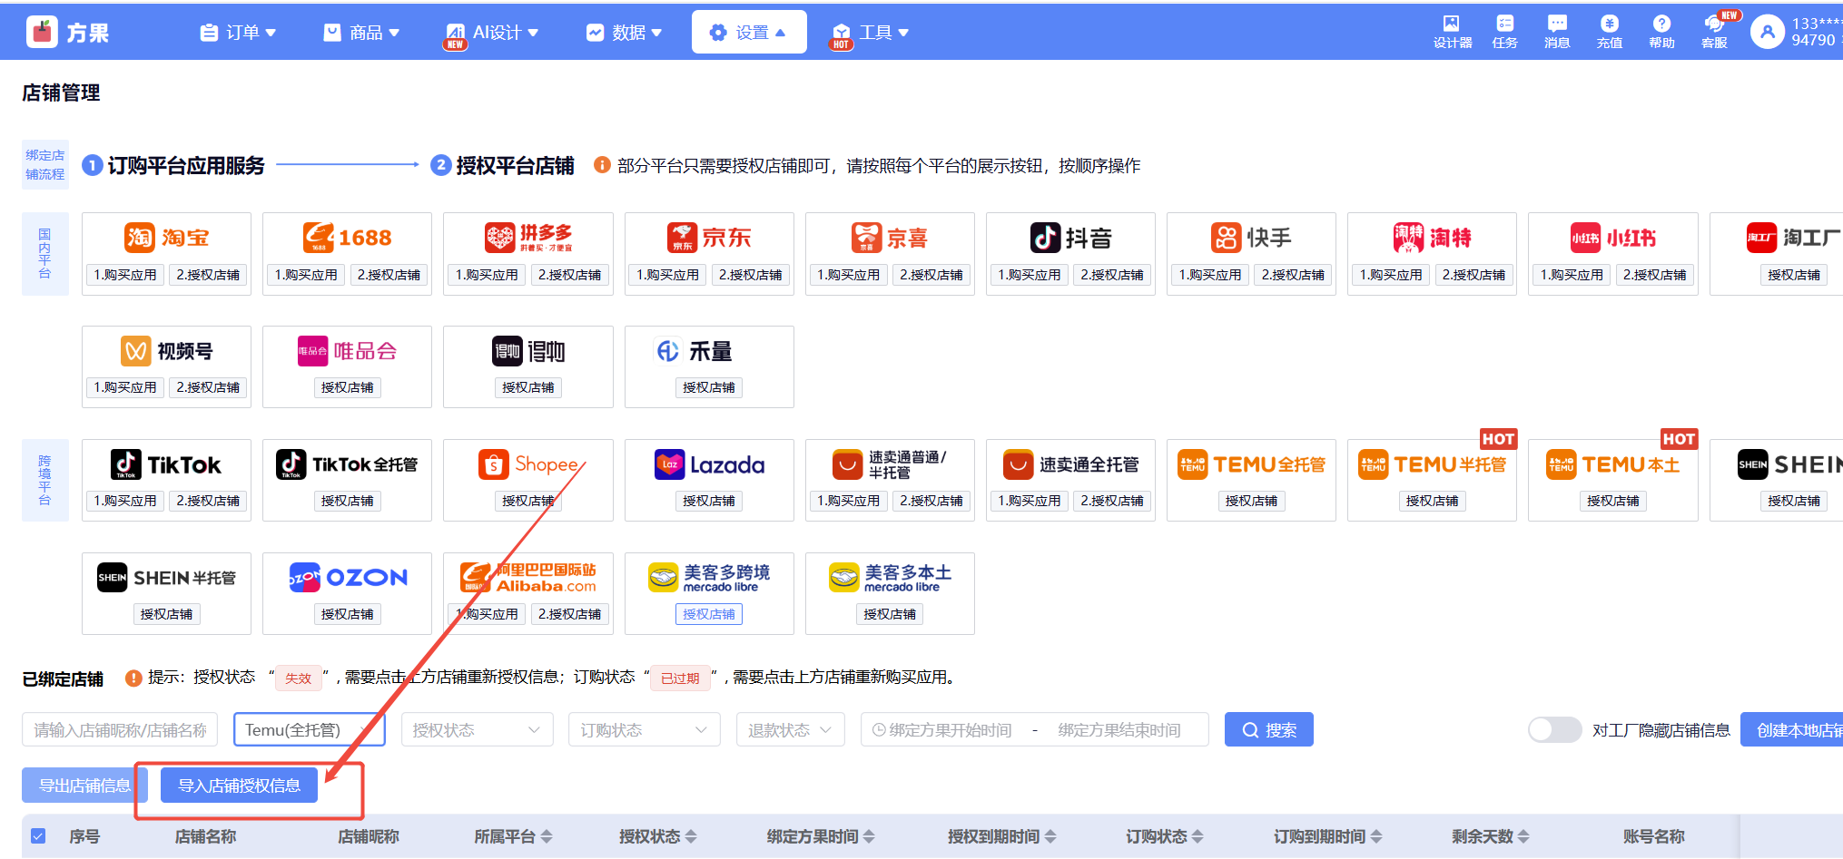
Task: Open the 订购状态 dropdown filter
Action: pos(644,730)
